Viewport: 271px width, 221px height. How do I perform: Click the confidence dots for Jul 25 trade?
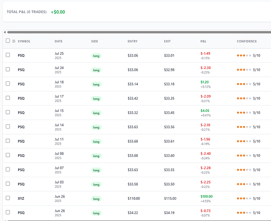(x=244, y=56)
